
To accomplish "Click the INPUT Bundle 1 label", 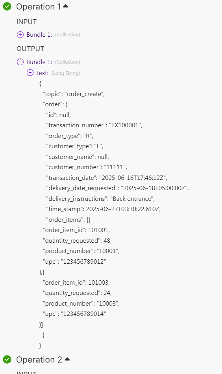I will pyautogui.click(x=39, y=34).
